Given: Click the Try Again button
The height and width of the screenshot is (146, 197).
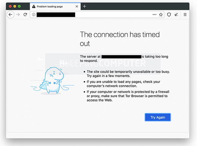Looking at the screenshot, I should [x=158, y=117].
